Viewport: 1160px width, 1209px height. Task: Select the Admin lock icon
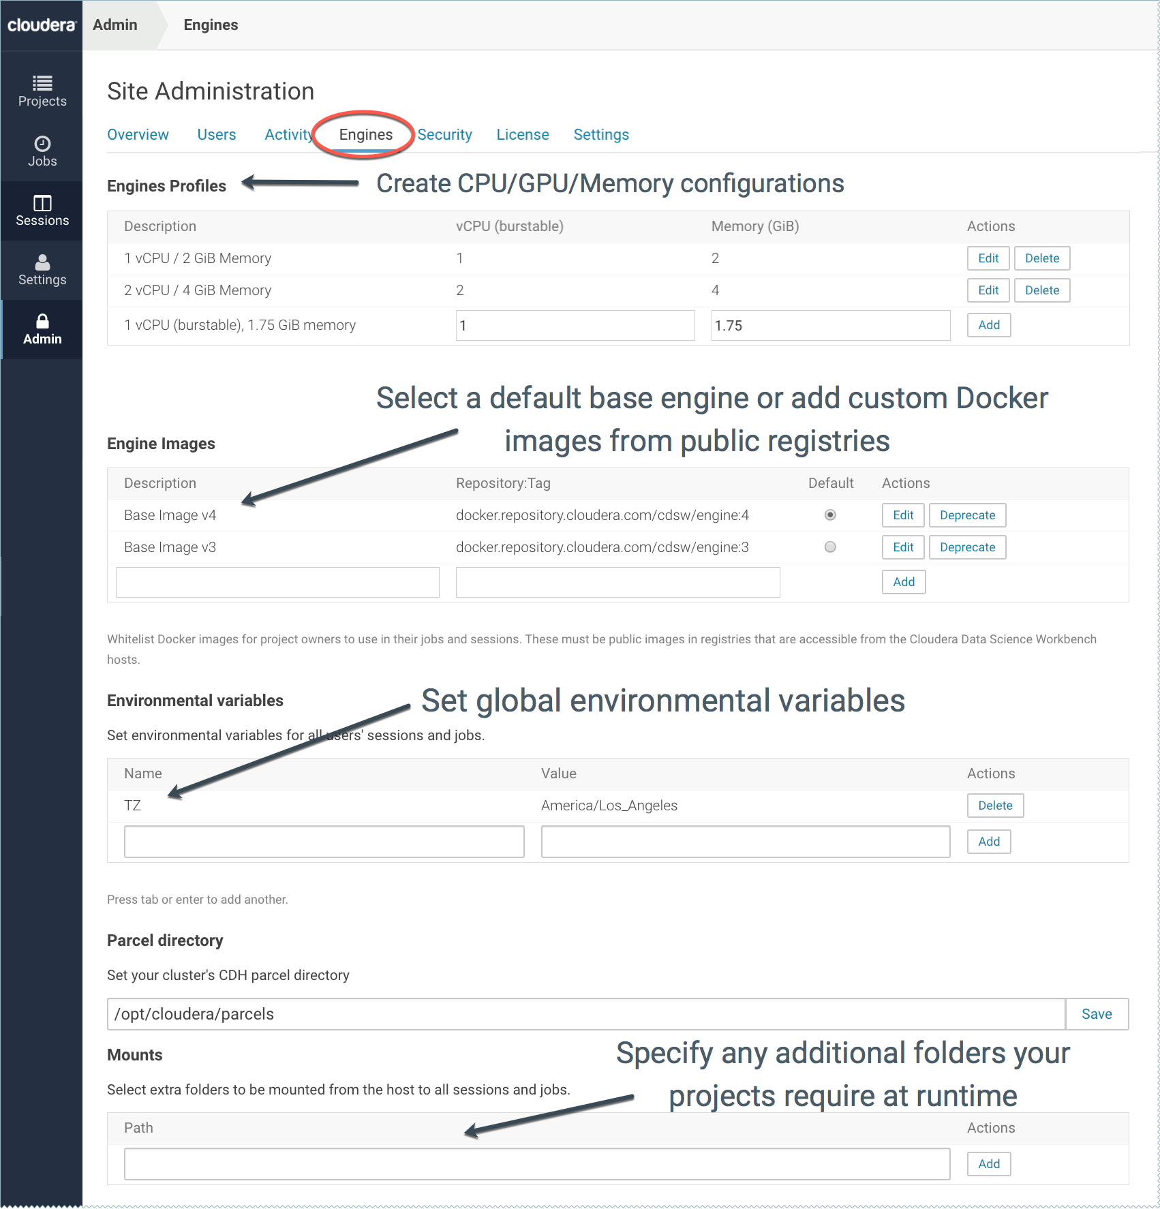point(42,322)
